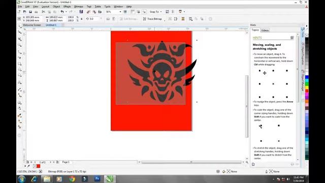The width and height of the screenshot is (325, 183).
Task: Select the Text tool in toolbox
Action: pos(19,82)
